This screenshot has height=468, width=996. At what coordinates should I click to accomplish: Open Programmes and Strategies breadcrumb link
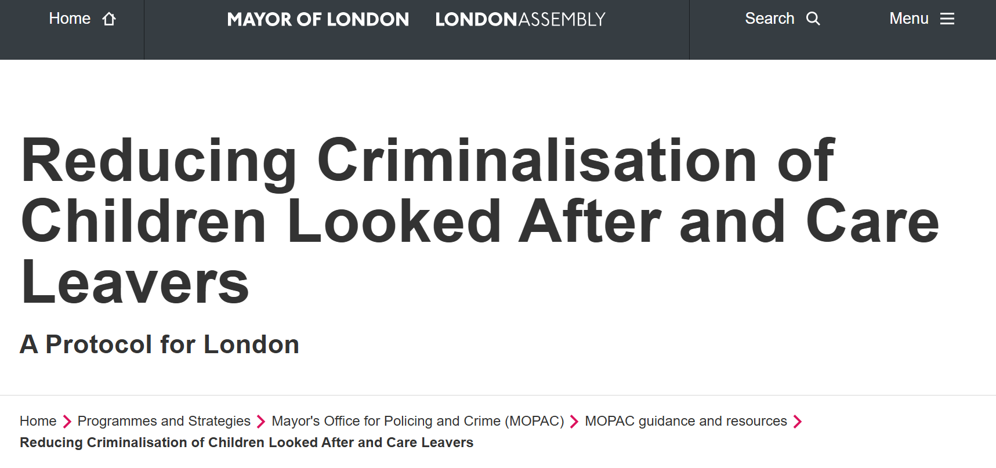[x=164, y=421]
